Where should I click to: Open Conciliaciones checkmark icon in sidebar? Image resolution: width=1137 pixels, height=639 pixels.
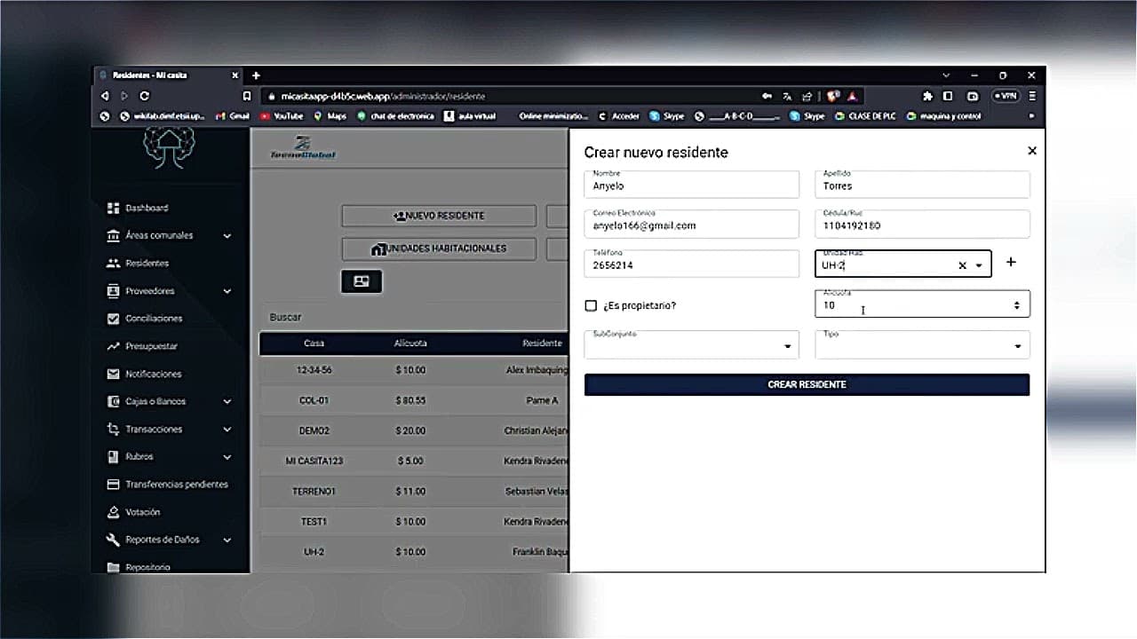(x=113, y=318)
